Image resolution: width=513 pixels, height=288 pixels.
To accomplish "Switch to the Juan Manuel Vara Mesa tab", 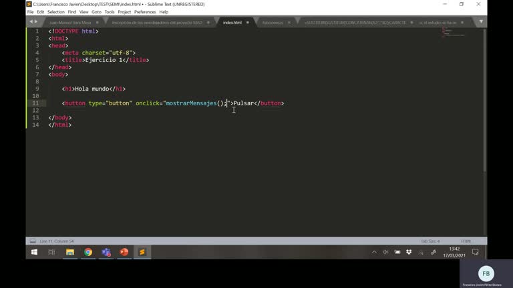I will tap(70, 23).
